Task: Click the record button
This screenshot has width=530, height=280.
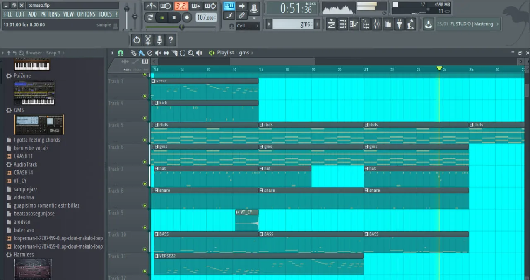Action: click(187, 17)
